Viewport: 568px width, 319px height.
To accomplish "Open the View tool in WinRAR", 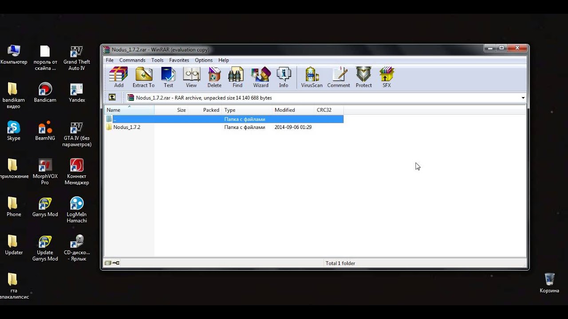I will click(191, 78).
